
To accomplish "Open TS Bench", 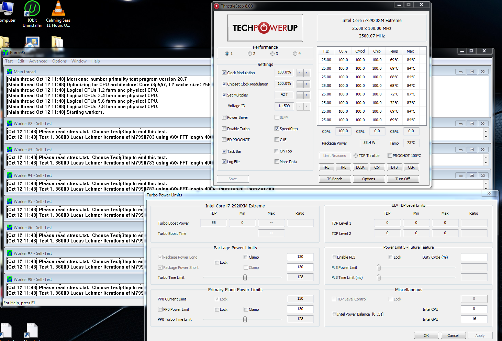I will [335, 179].
